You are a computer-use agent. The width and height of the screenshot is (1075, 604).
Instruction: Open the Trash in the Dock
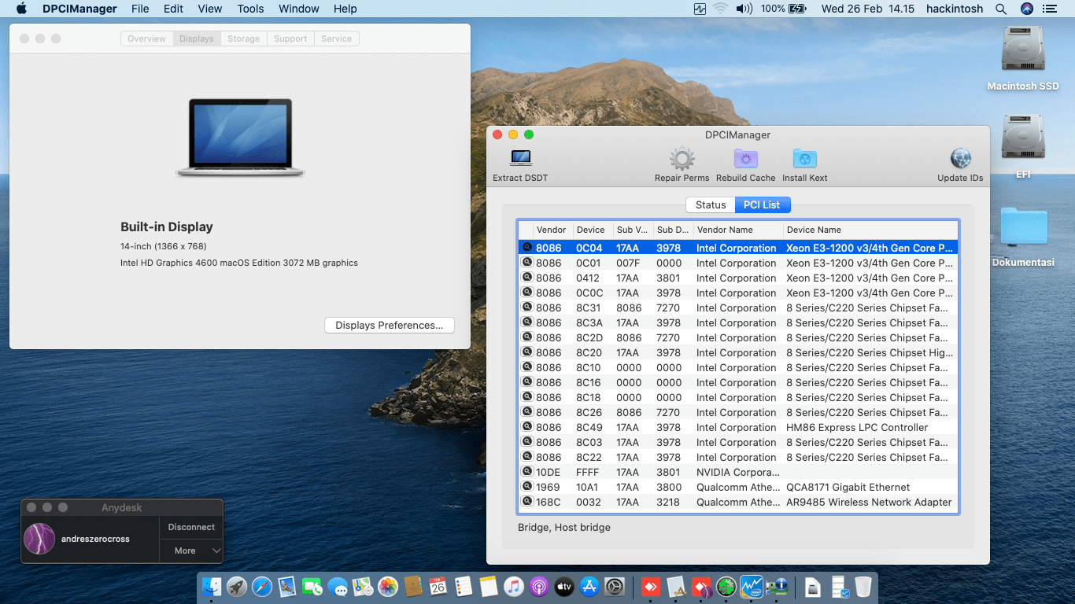click(863, 587)
